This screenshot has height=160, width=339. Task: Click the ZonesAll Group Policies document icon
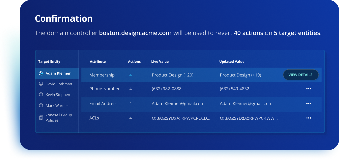click(41, 117)
